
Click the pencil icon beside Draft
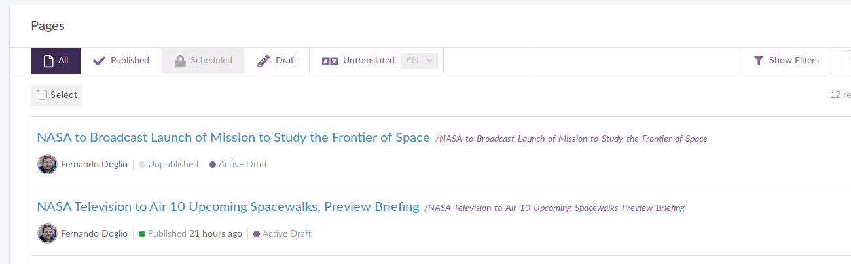pos(264,61)
